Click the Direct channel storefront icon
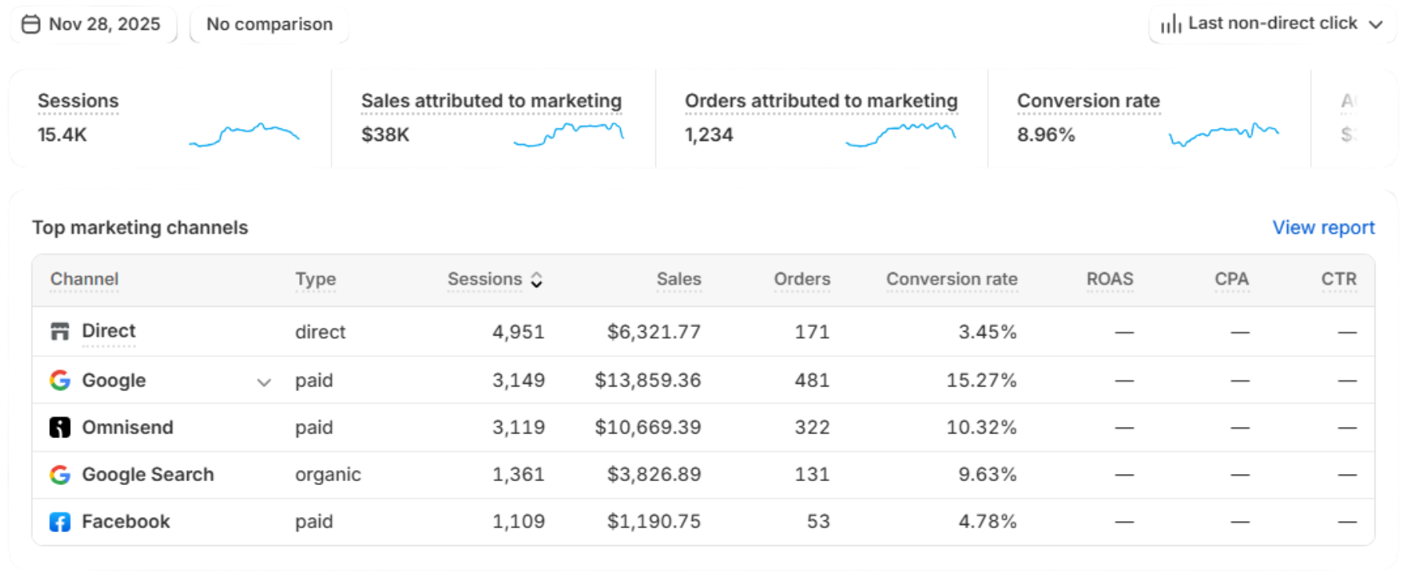Image resolution: width=1406 pixels, height=575 pixels. point(59,331)
